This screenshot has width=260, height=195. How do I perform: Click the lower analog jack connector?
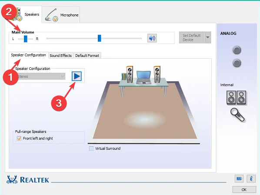[237, 63]
